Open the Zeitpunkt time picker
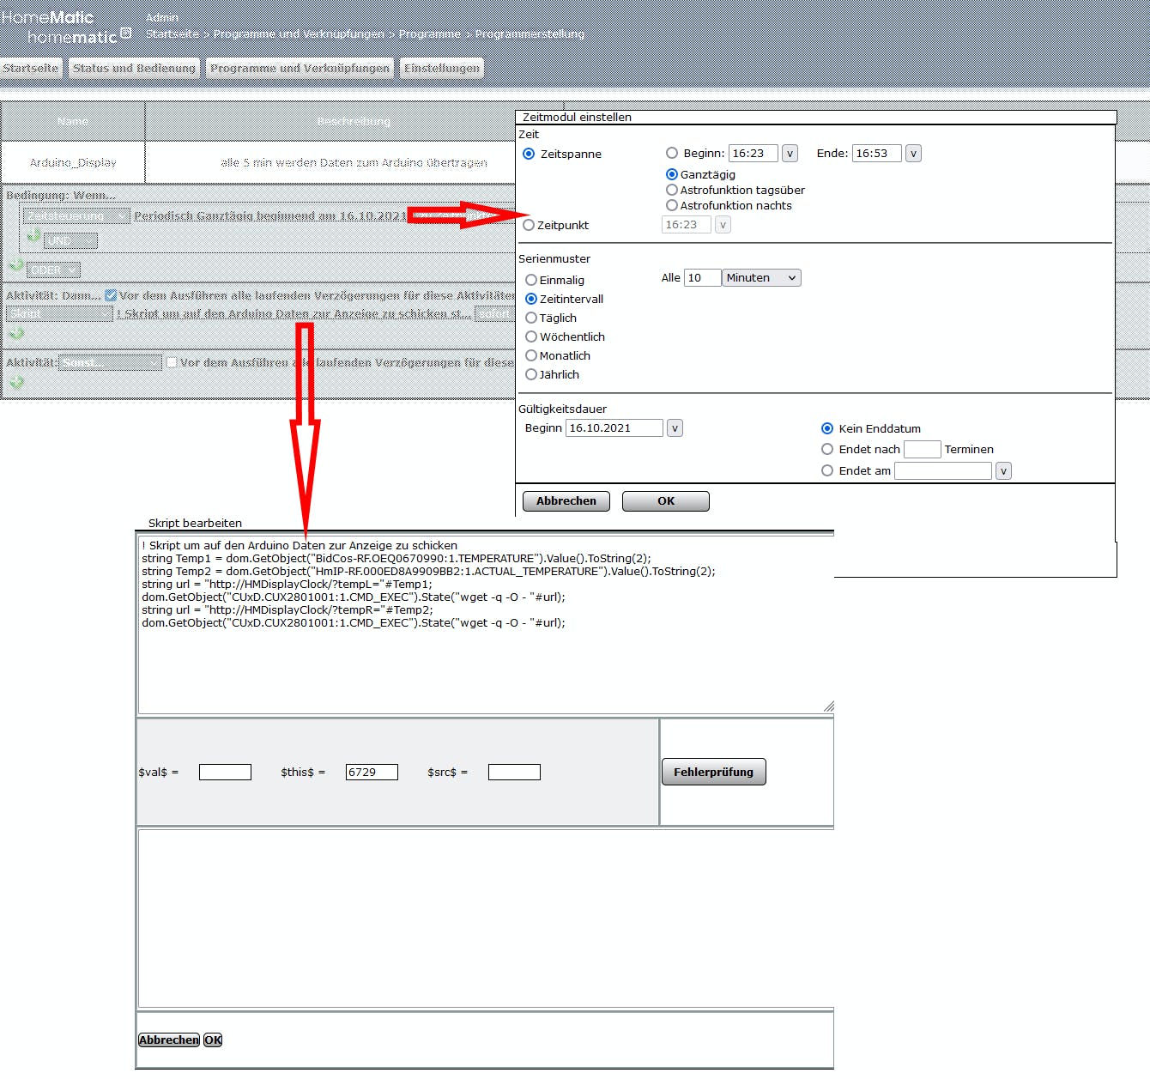Viewport: 1150px width, 1079px height. click(x=723, y=225)
